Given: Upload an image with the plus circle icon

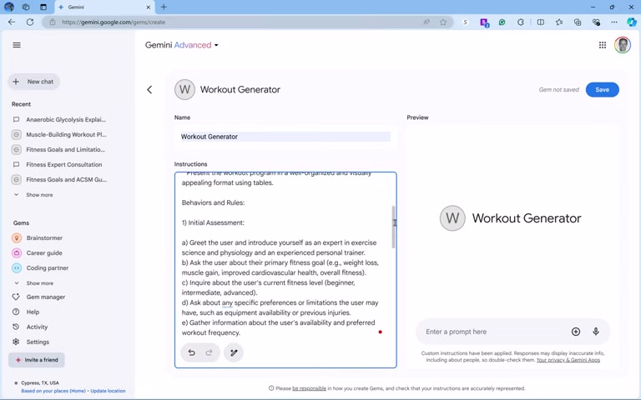Looking at the screenshot, I should pyautogui.click(x=576, y=332).
